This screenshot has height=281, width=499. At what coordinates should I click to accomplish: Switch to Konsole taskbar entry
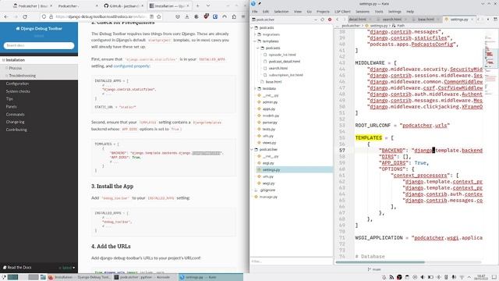145,277
